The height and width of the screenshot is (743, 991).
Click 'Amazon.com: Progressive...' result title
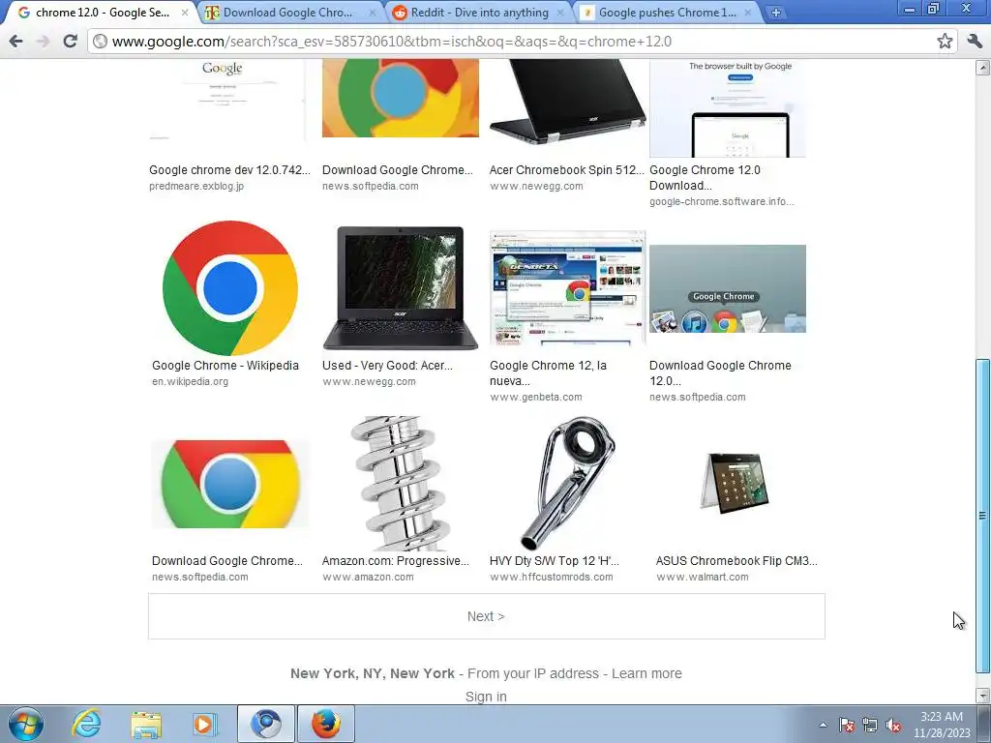(x=396, y=560)
